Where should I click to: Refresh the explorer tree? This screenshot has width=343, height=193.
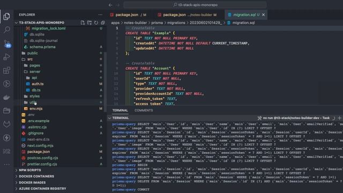point(96,23)
